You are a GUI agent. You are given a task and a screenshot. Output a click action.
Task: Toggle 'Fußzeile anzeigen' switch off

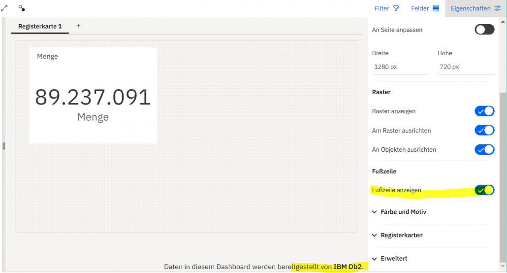pos(484,190)
